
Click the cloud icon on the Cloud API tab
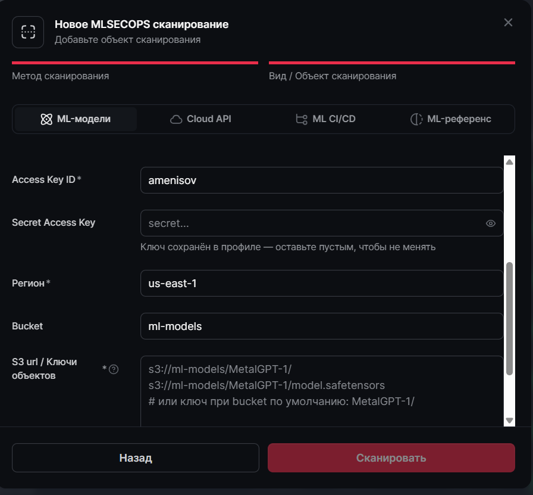coord(176,119)
